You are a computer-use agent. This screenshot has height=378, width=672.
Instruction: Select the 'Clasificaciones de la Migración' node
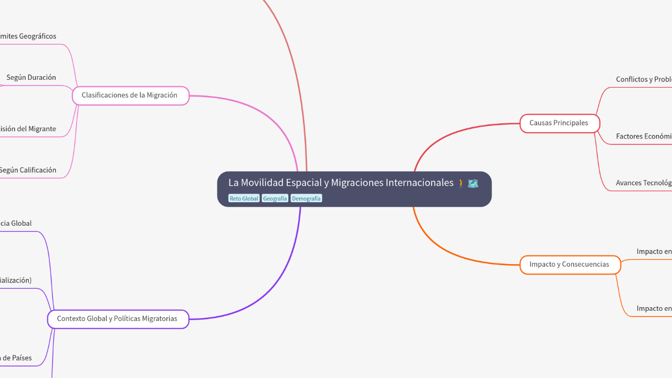click(x=130, y=96)
